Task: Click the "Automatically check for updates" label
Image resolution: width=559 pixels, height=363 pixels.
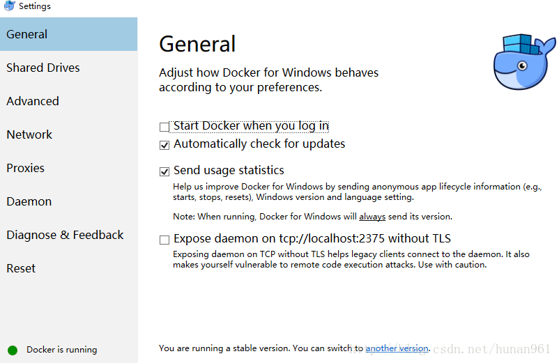Action: tap(259, 144)
